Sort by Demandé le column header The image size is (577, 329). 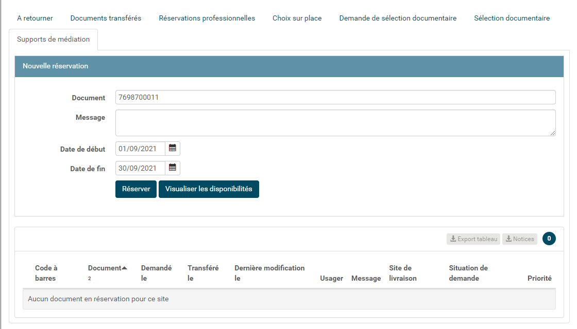[157, 273]
